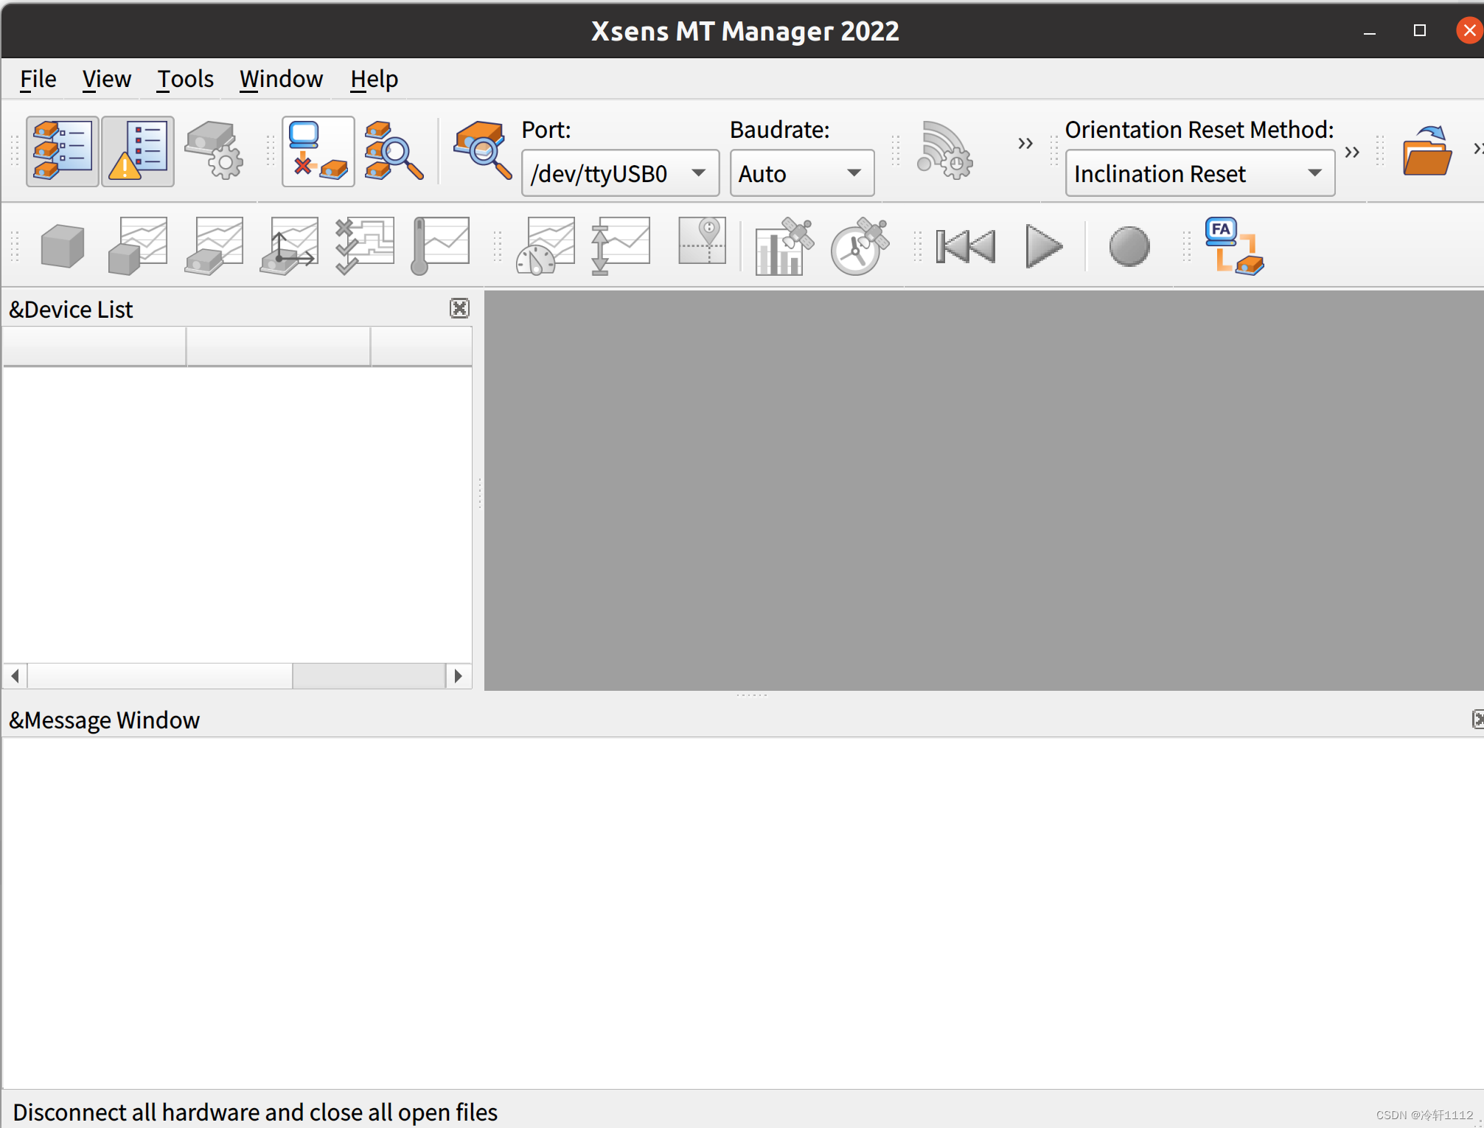Close the Device List panel
Image resolution: width=1484 pixels, height=1128 pixels.
coord(459,308)
